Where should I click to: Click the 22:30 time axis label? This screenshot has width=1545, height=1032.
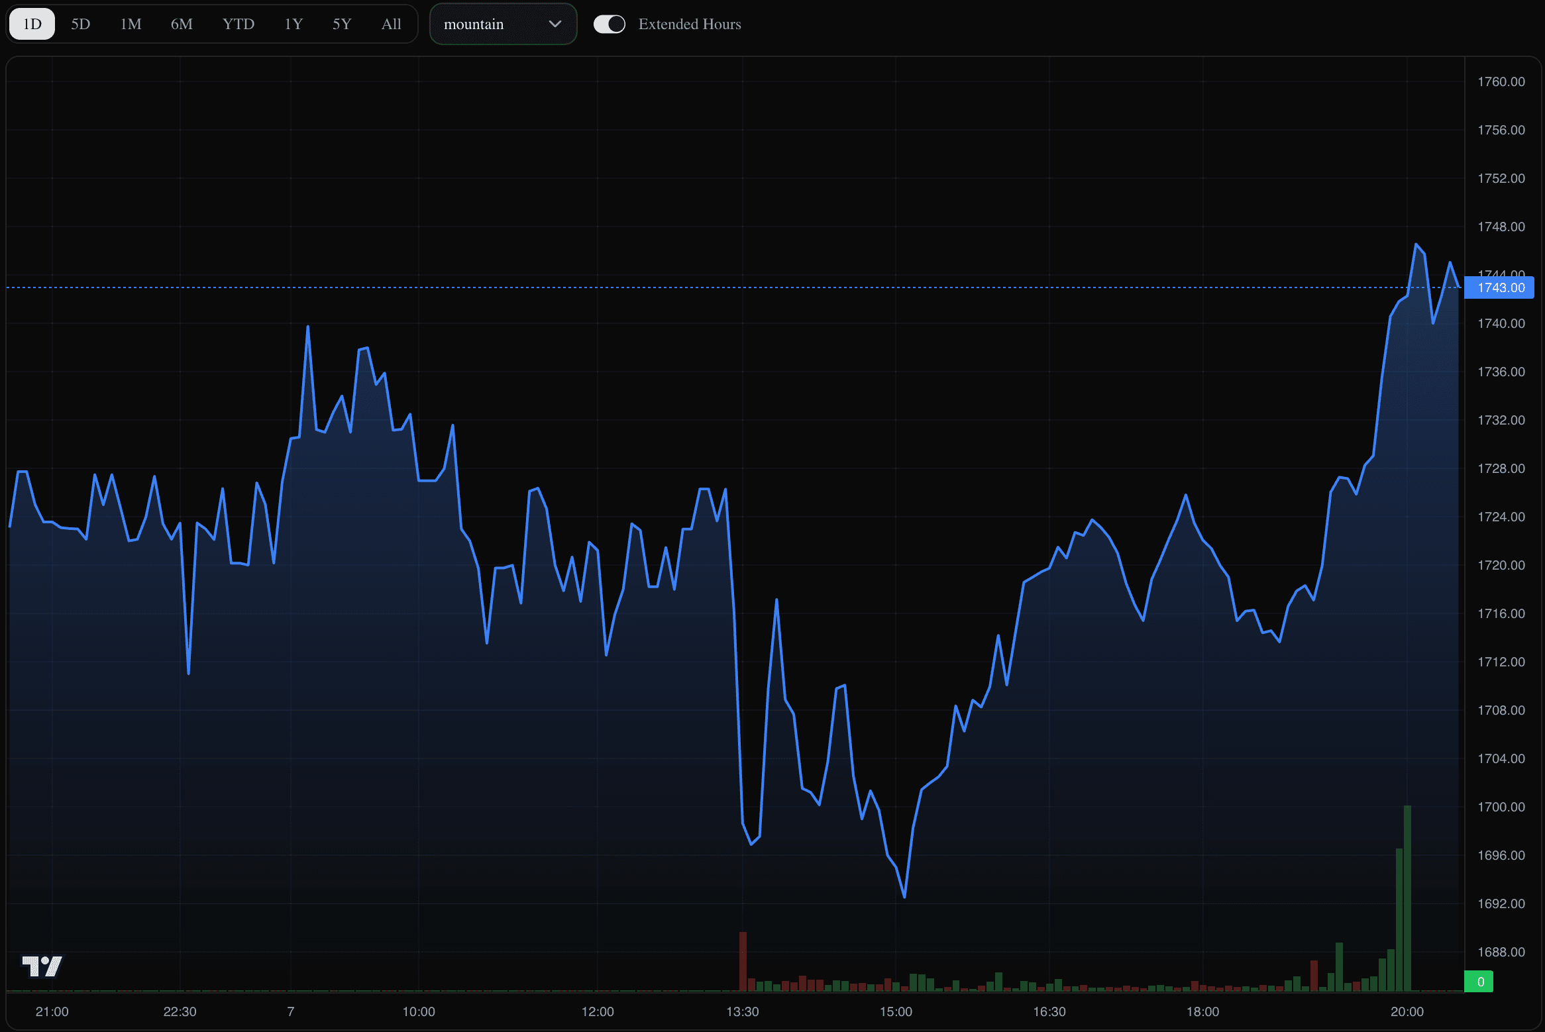tap(180, 1011)
